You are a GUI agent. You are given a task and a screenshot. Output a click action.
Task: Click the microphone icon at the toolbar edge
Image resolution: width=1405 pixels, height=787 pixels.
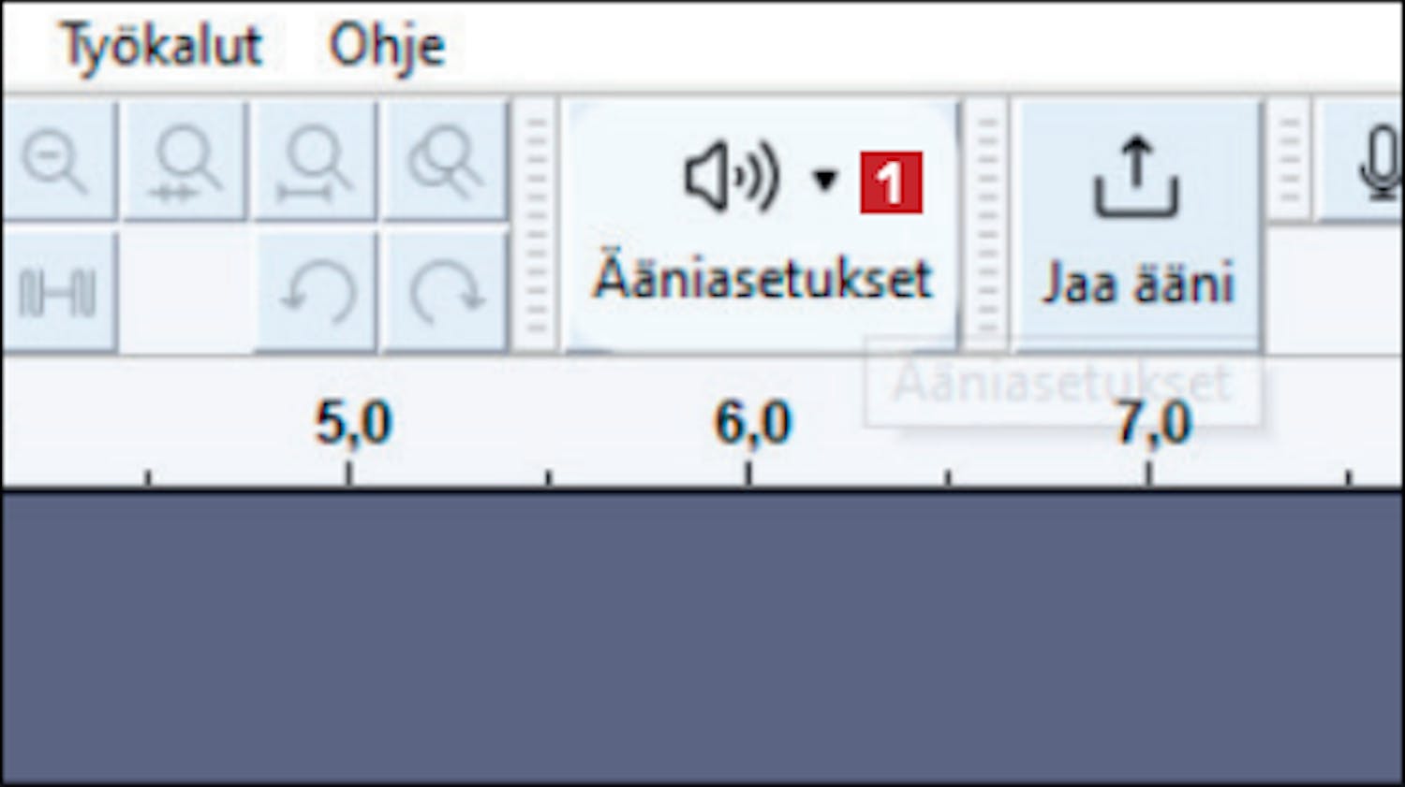point(1379,163)
